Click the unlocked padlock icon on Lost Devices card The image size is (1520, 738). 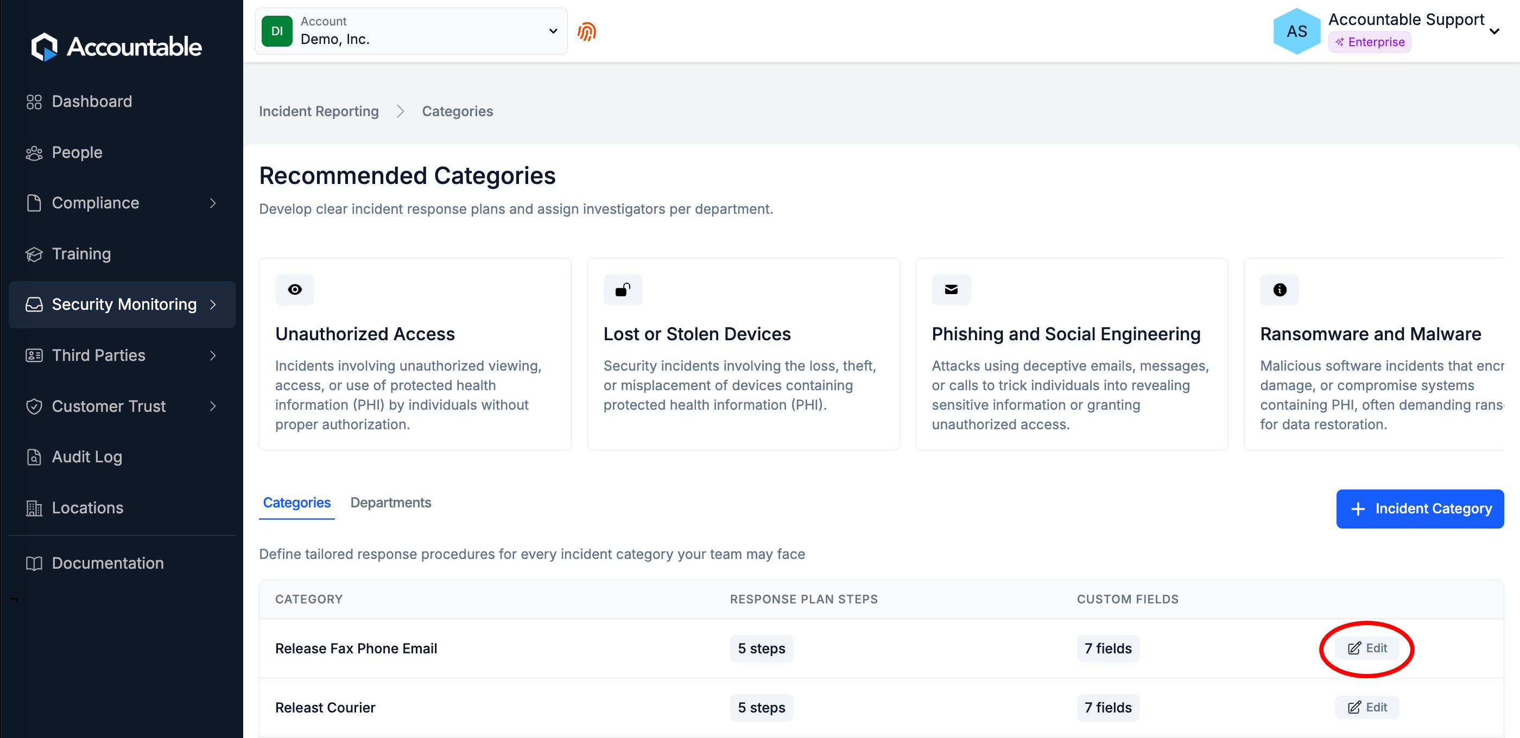tap(623, 290)
